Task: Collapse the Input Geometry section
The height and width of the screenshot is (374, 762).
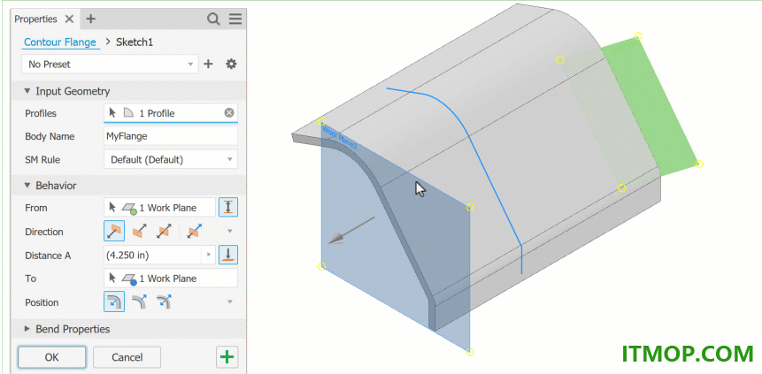Action: (x=27, y=91)
